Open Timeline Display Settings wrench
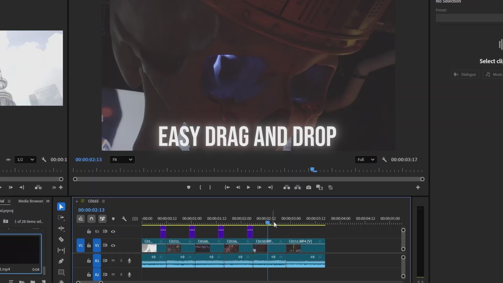The width and height of the screenshot is (503, 283). point(124,219)
